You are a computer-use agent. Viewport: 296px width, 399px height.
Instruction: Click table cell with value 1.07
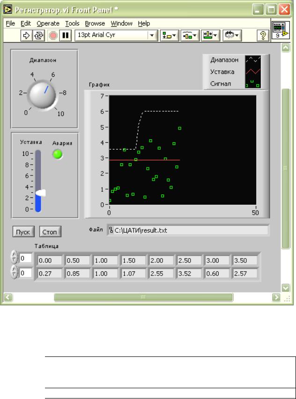[133, 273]
